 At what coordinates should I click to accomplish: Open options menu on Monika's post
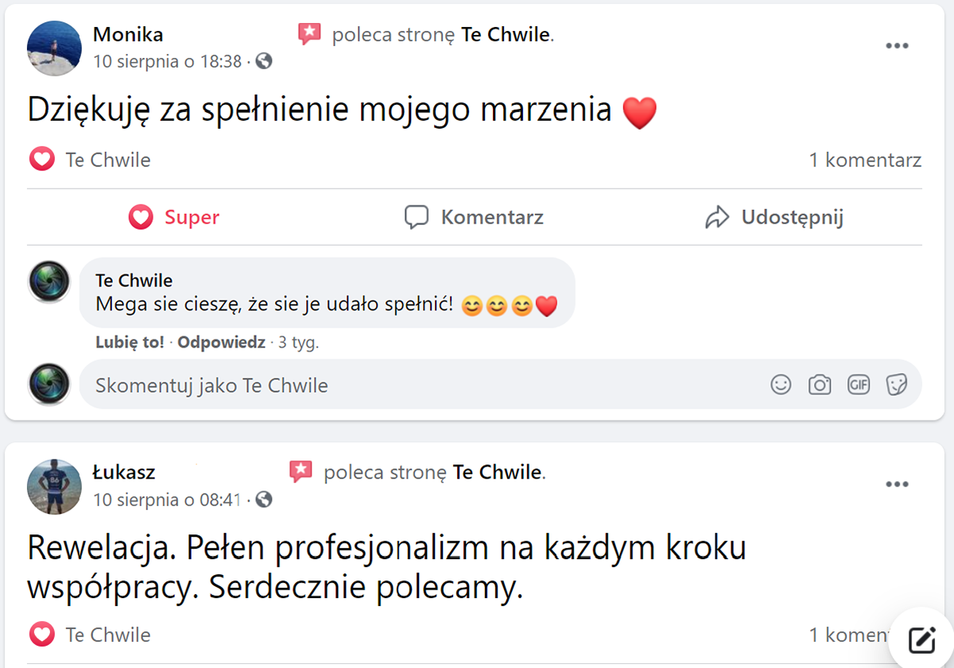pyautogui.click(x=897, y=46)
